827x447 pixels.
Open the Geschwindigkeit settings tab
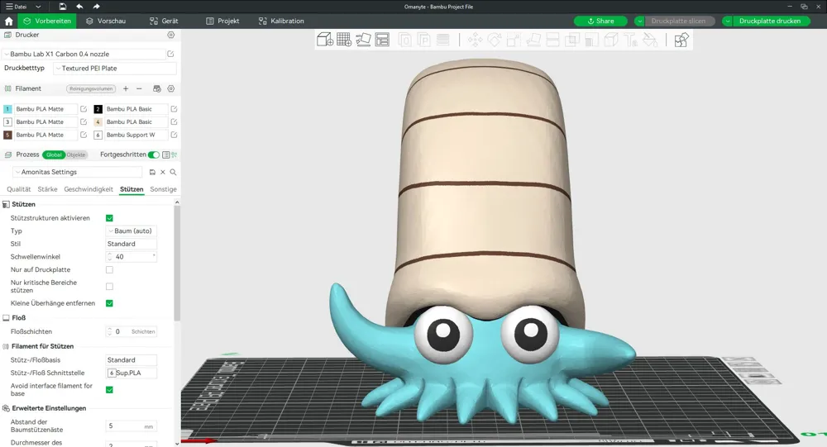[x=88, y=189]
